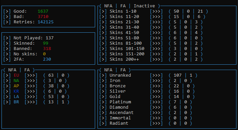This screenshot has height=130, width=238.
Task: Click the Good count value 1637
Action: pyautogui.click(x=43, y=11)
